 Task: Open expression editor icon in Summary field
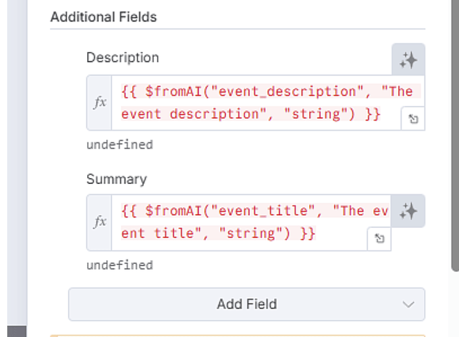379,239
